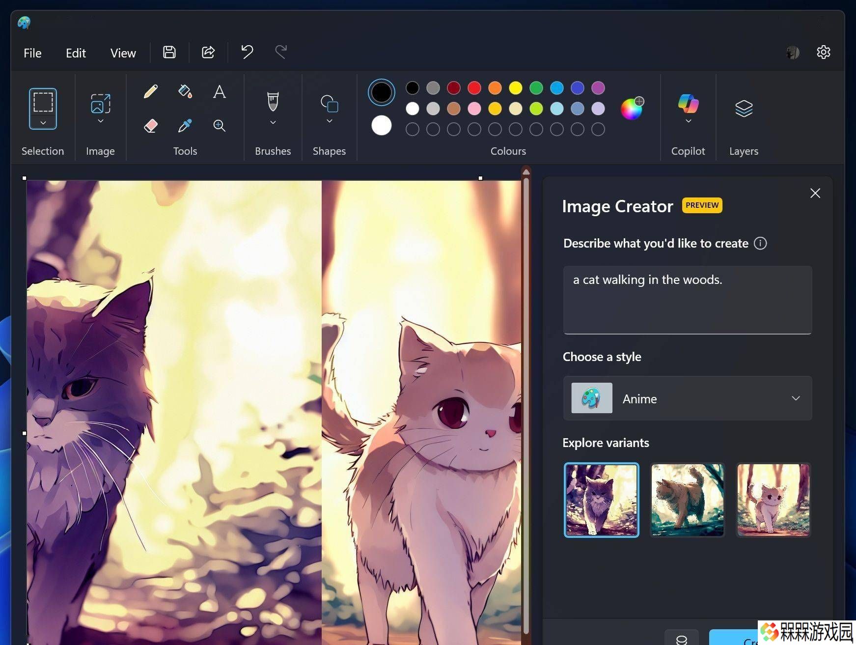Select the primary black colour circle
Viewport: 856px width, 645px height.
tap(382, 92)
